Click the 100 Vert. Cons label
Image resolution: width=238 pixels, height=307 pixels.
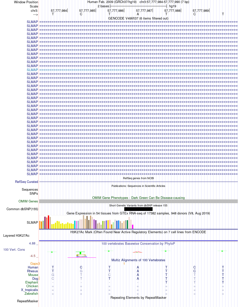[x=14, y=249]
